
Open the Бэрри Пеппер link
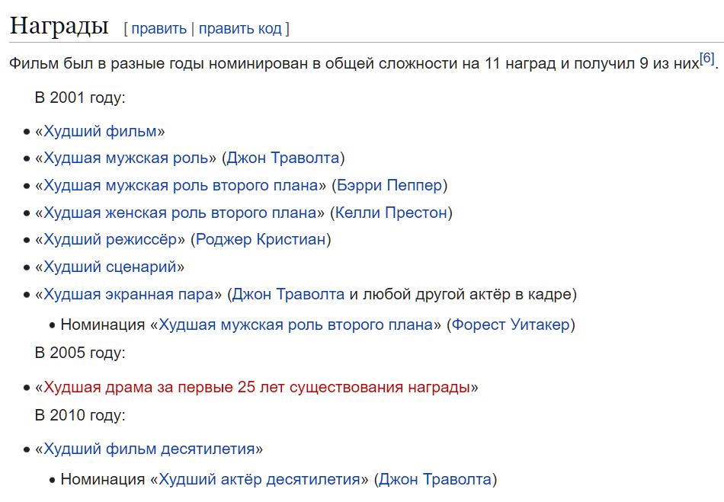[389, 185]
